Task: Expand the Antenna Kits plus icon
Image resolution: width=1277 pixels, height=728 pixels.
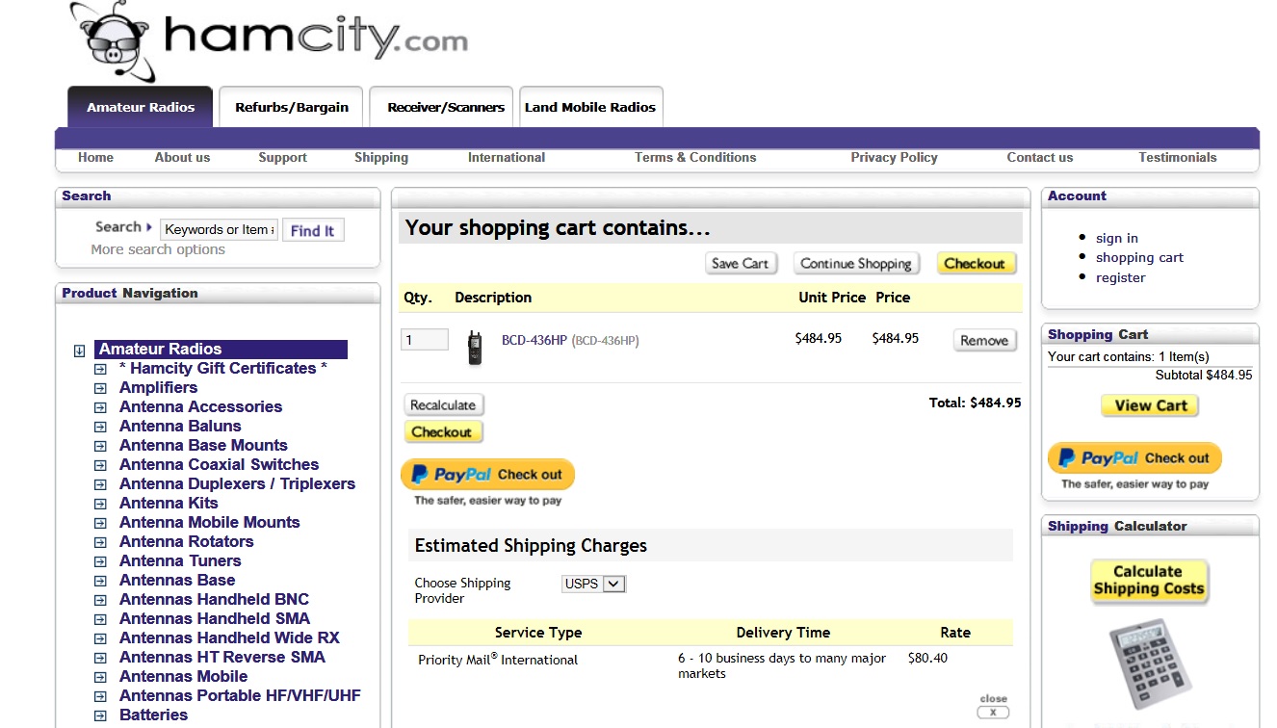Action: (100, 504)
